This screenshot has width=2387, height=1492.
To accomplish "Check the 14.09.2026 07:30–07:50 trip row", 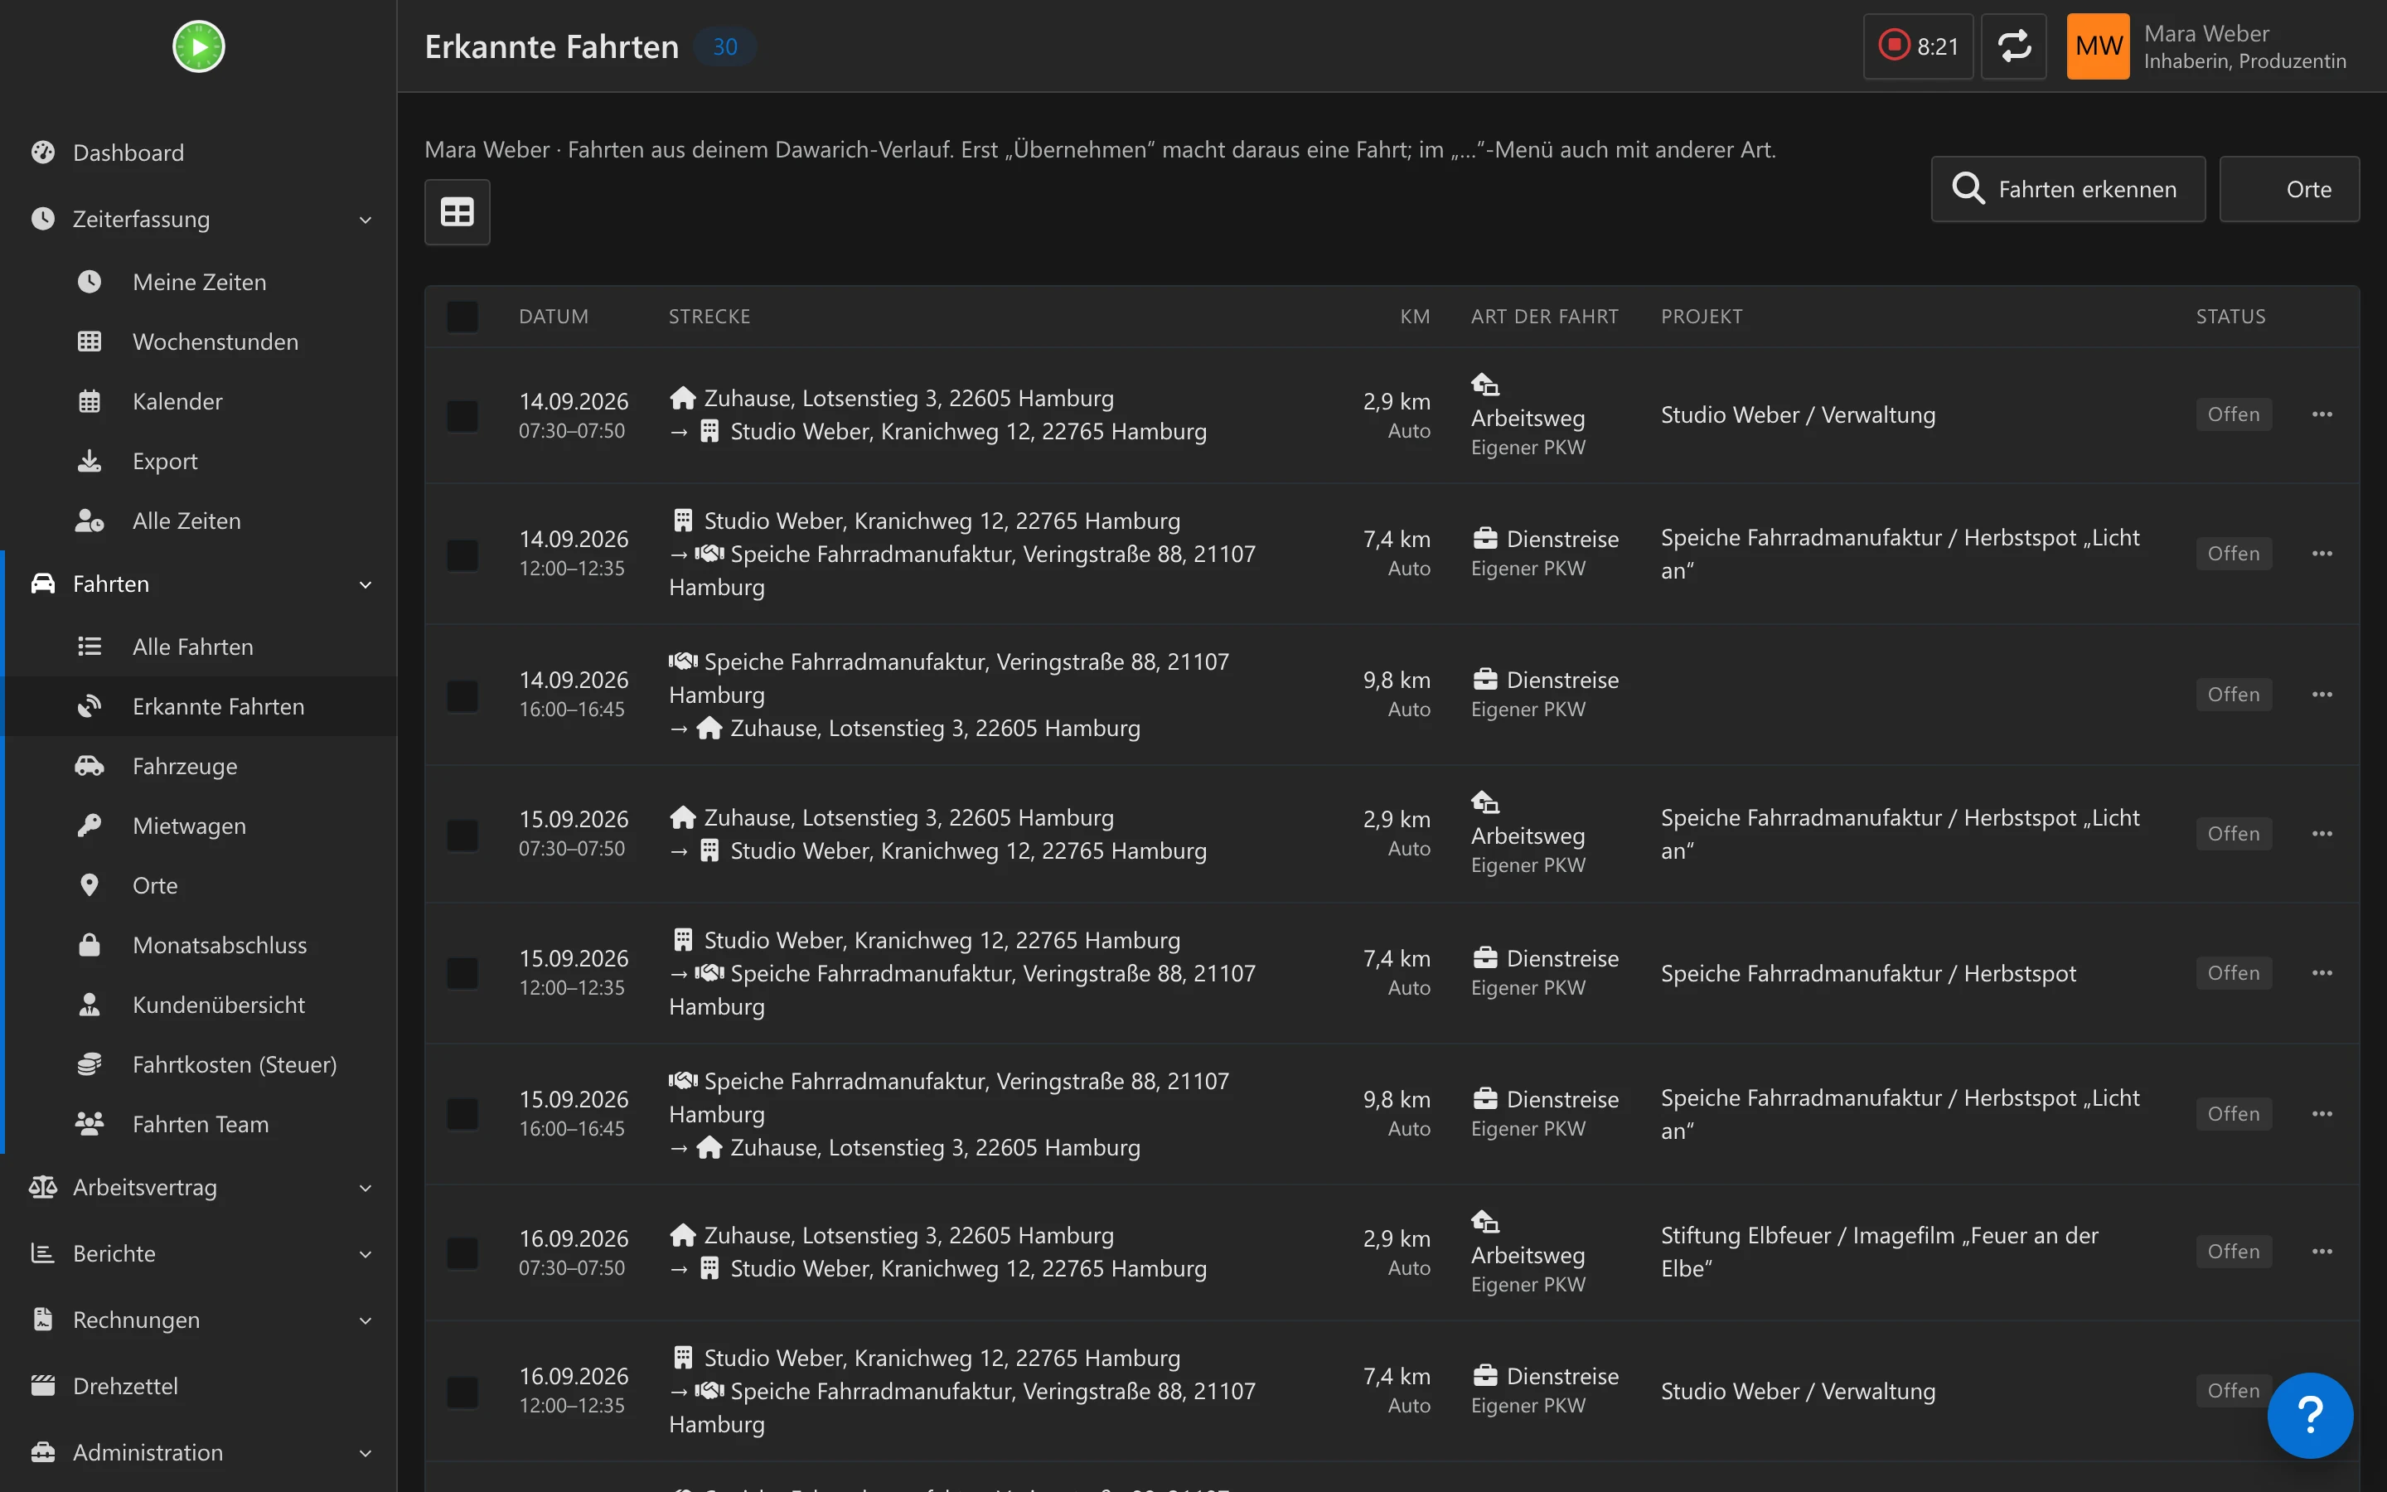I will 462,415.
